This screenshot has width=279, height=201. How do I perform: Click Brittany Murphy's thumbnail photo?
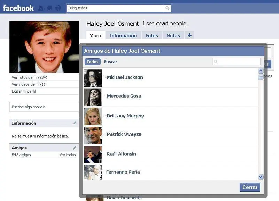93,116
